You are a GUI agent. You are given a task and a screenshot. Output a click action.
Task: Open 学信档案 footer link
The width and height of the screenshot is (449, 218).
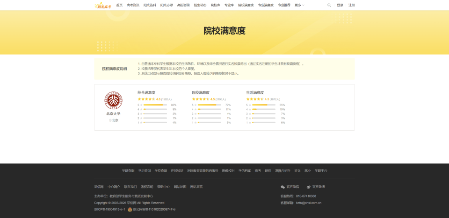coord(245,171)
